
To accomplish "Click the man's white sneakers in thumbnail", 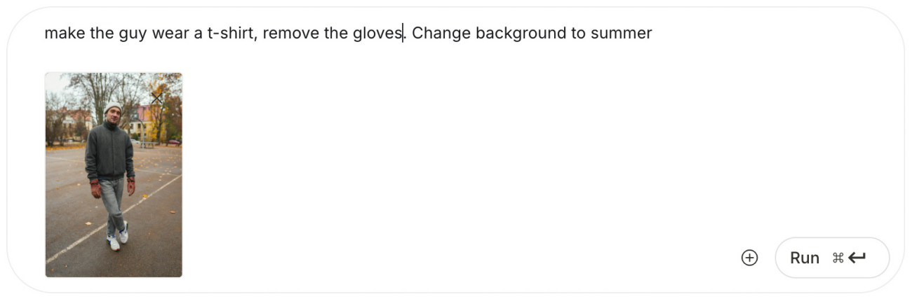I will [118, 236].
